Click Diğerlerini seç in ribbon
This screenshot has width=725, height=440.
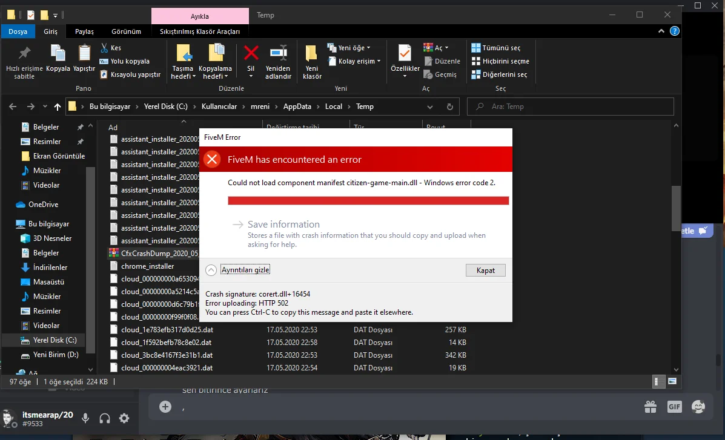click(x=499, y=74)
